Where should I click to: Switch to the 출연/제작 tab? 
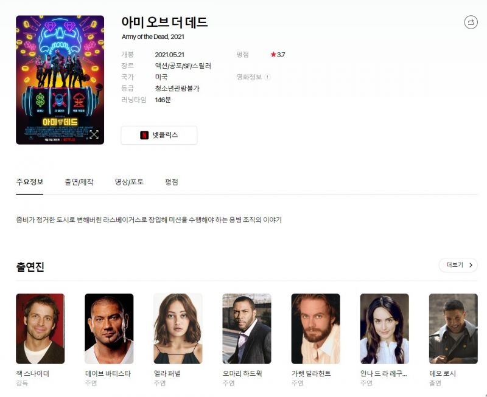coord(79,182)
